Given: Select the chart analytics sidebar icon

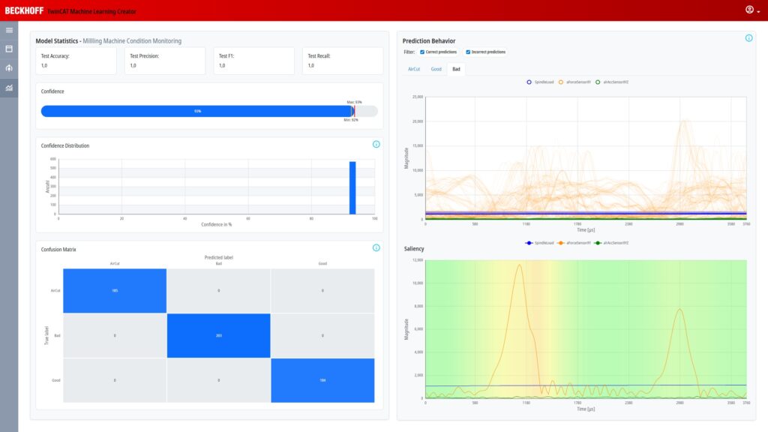Looking at the screenshot, I should click(9, 88).
